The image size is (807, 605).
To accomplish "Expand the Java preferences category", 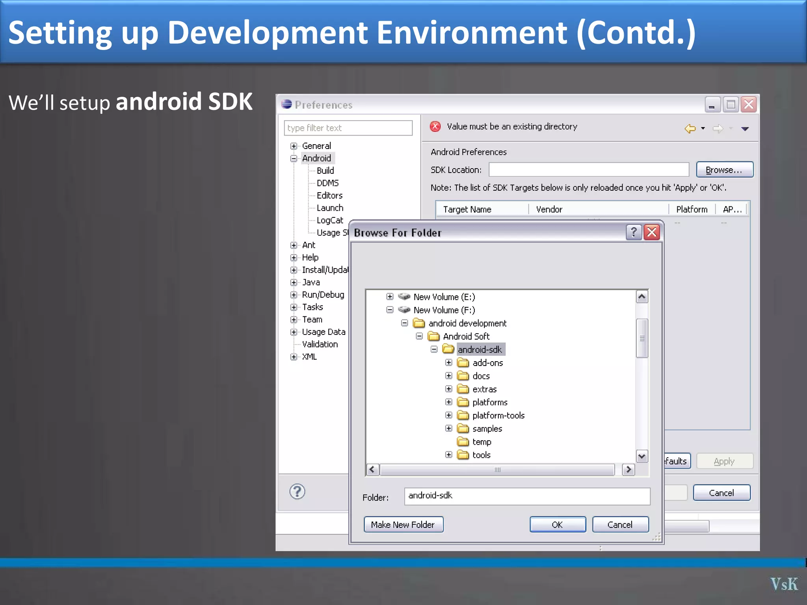I will (294, 282).
